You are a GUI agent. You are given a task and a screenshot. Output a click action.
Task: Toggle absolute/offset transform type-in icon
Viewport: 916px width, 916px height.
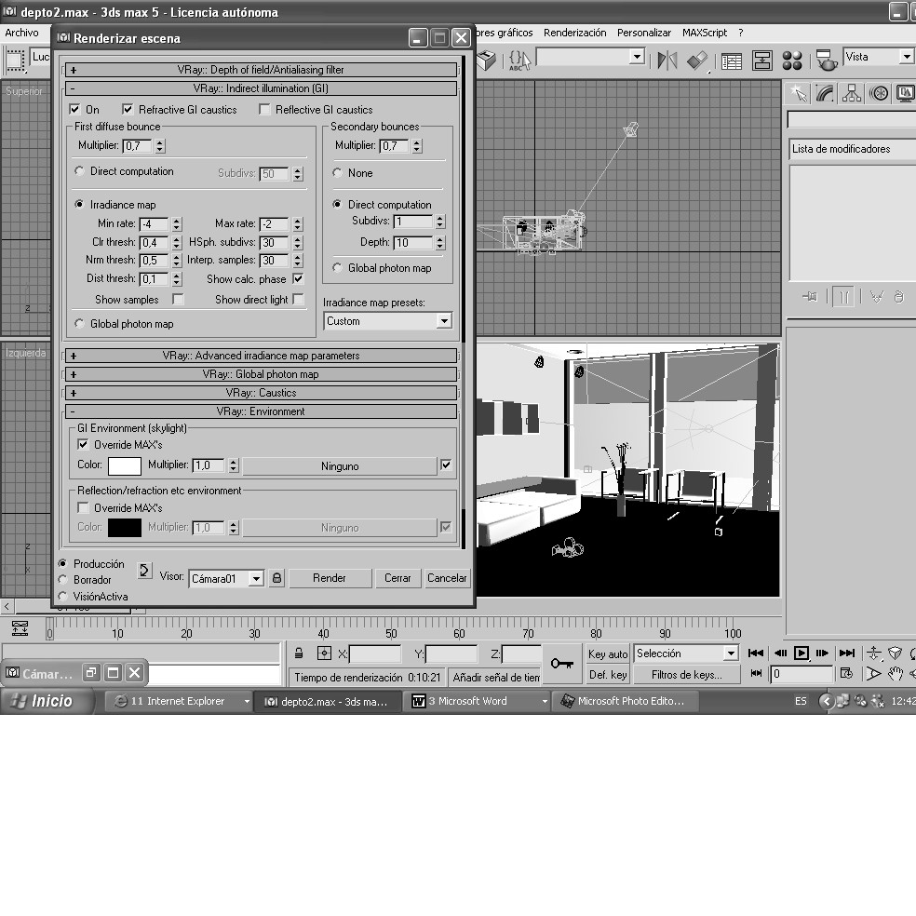pyautogui.click(x=324, y=653)
